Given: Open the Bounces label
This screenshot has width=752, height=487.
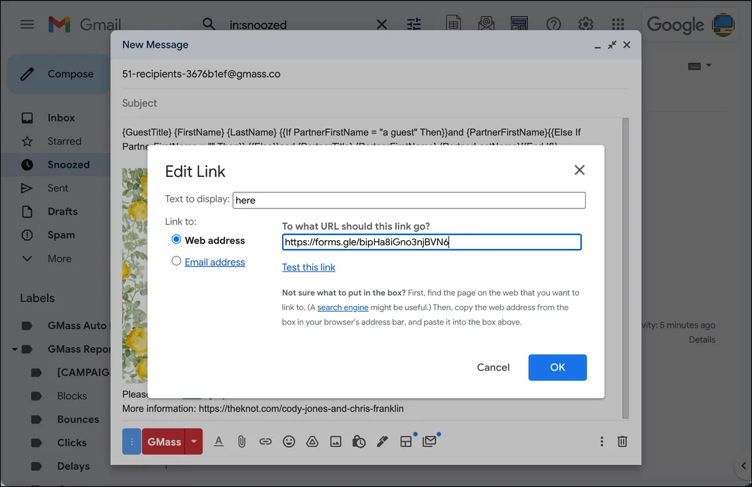Looking at the screenshot, I should coord(78,419).
